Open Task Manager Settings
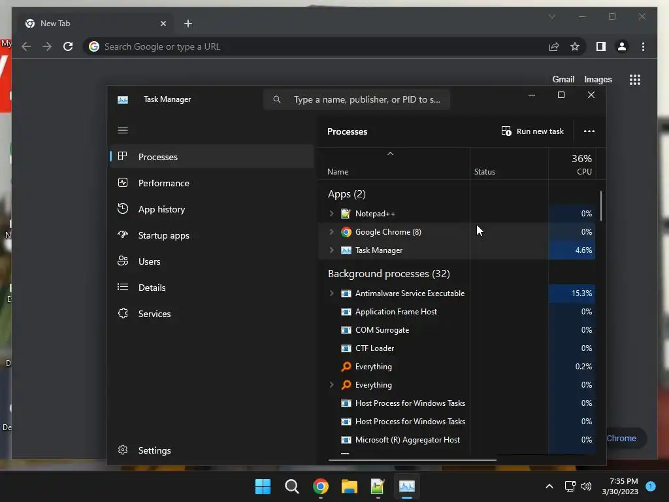 tap(212, 450)
